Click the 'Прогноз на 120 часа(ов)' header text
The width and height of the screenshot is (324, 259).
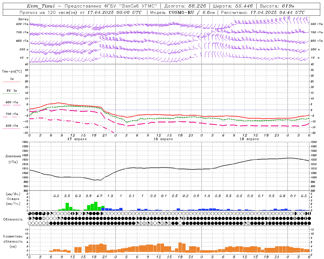pyautogui.click(x=49, y=12)
